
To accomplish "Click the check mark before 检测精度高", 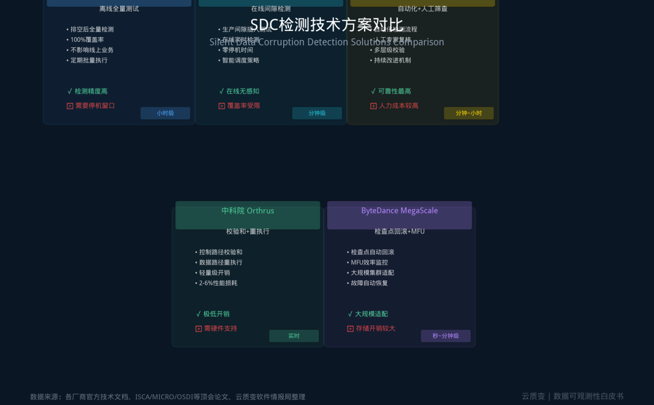I will coord(70,91).
